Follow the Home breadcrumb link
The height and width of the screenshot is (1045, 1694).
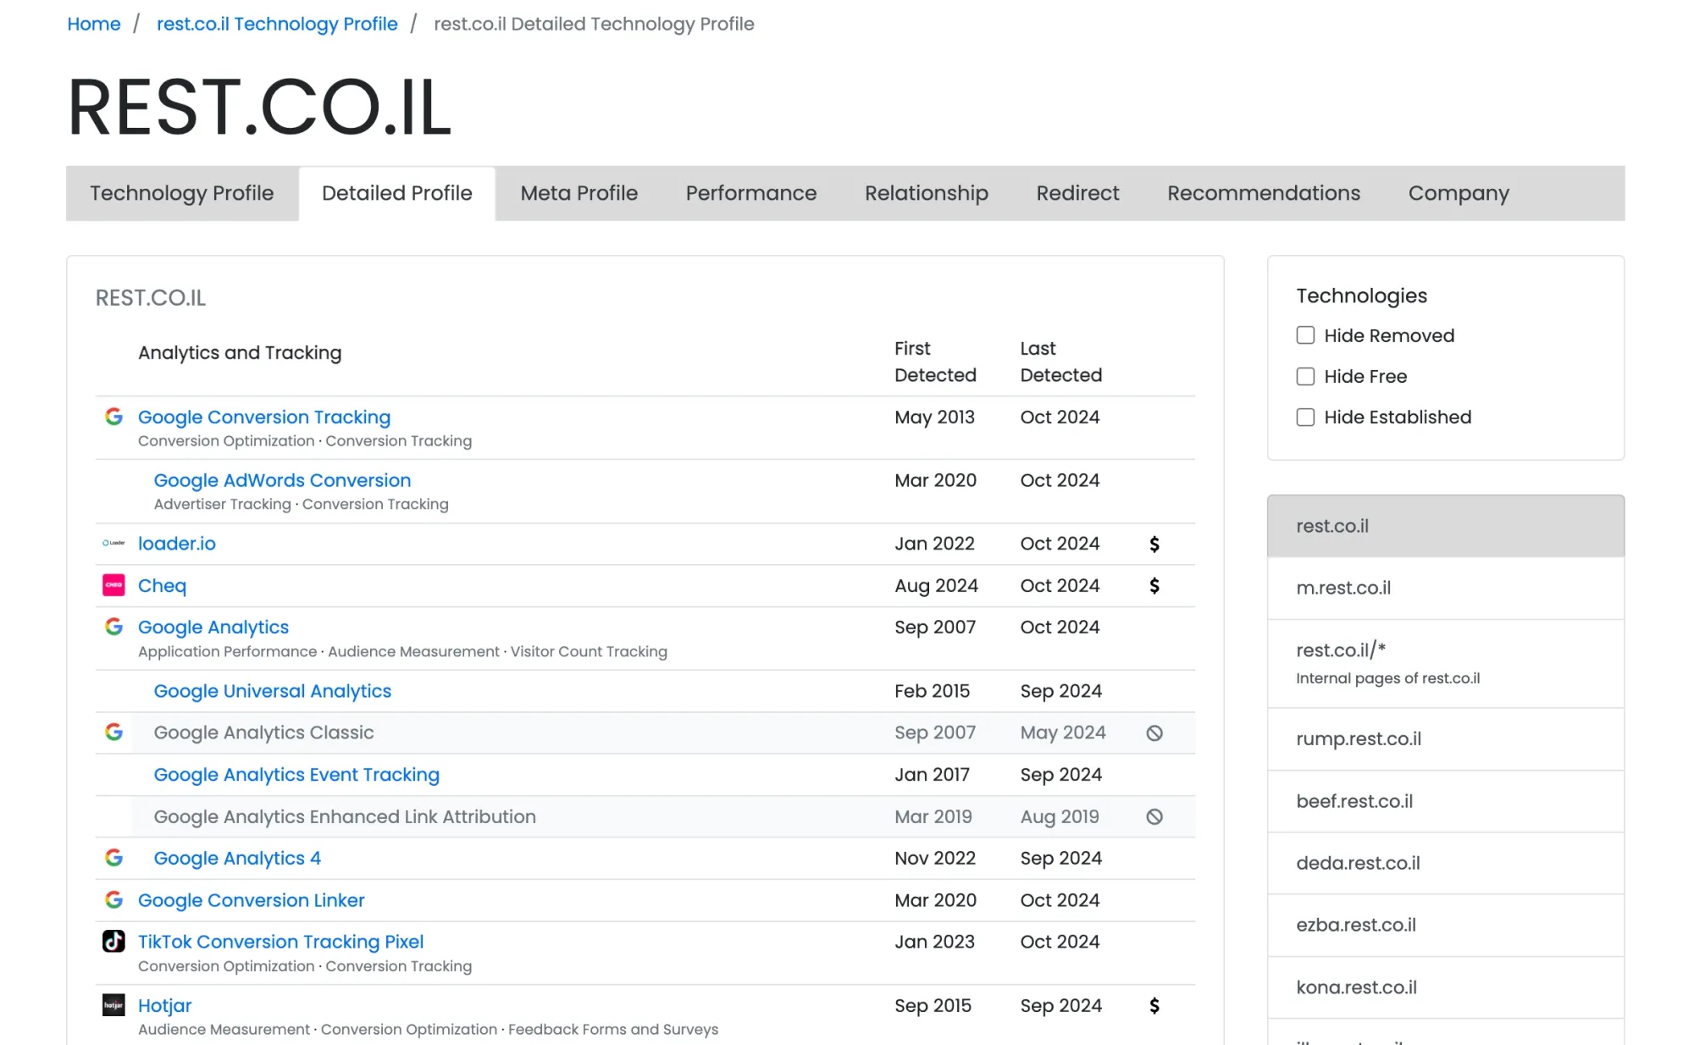click(93, 24)
